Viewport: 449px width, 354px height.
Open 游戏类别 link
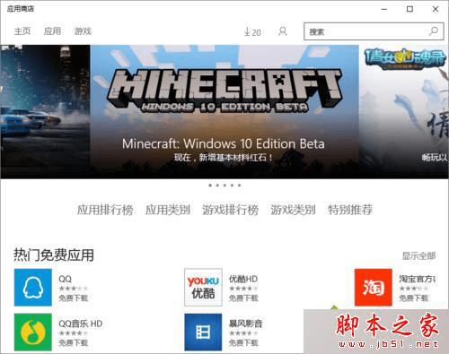pos(293,210)
